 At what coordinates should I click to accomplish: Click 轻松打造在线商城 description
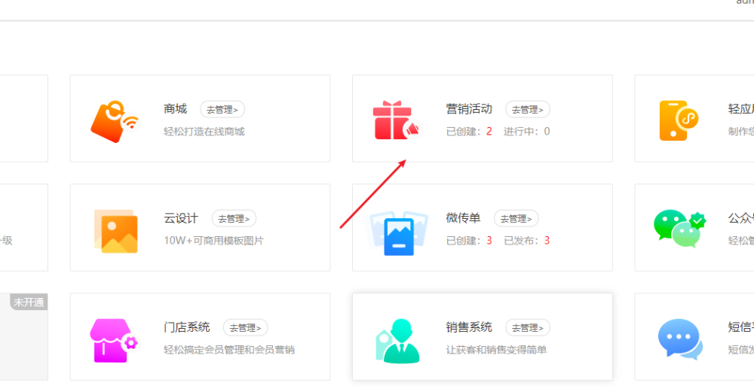pos(204,132)
